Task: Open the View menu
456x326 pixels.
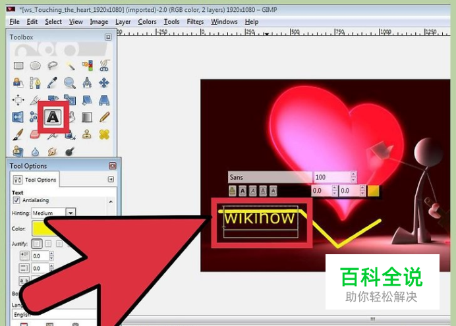Action: pyautogui.click(x=76, y=22)
